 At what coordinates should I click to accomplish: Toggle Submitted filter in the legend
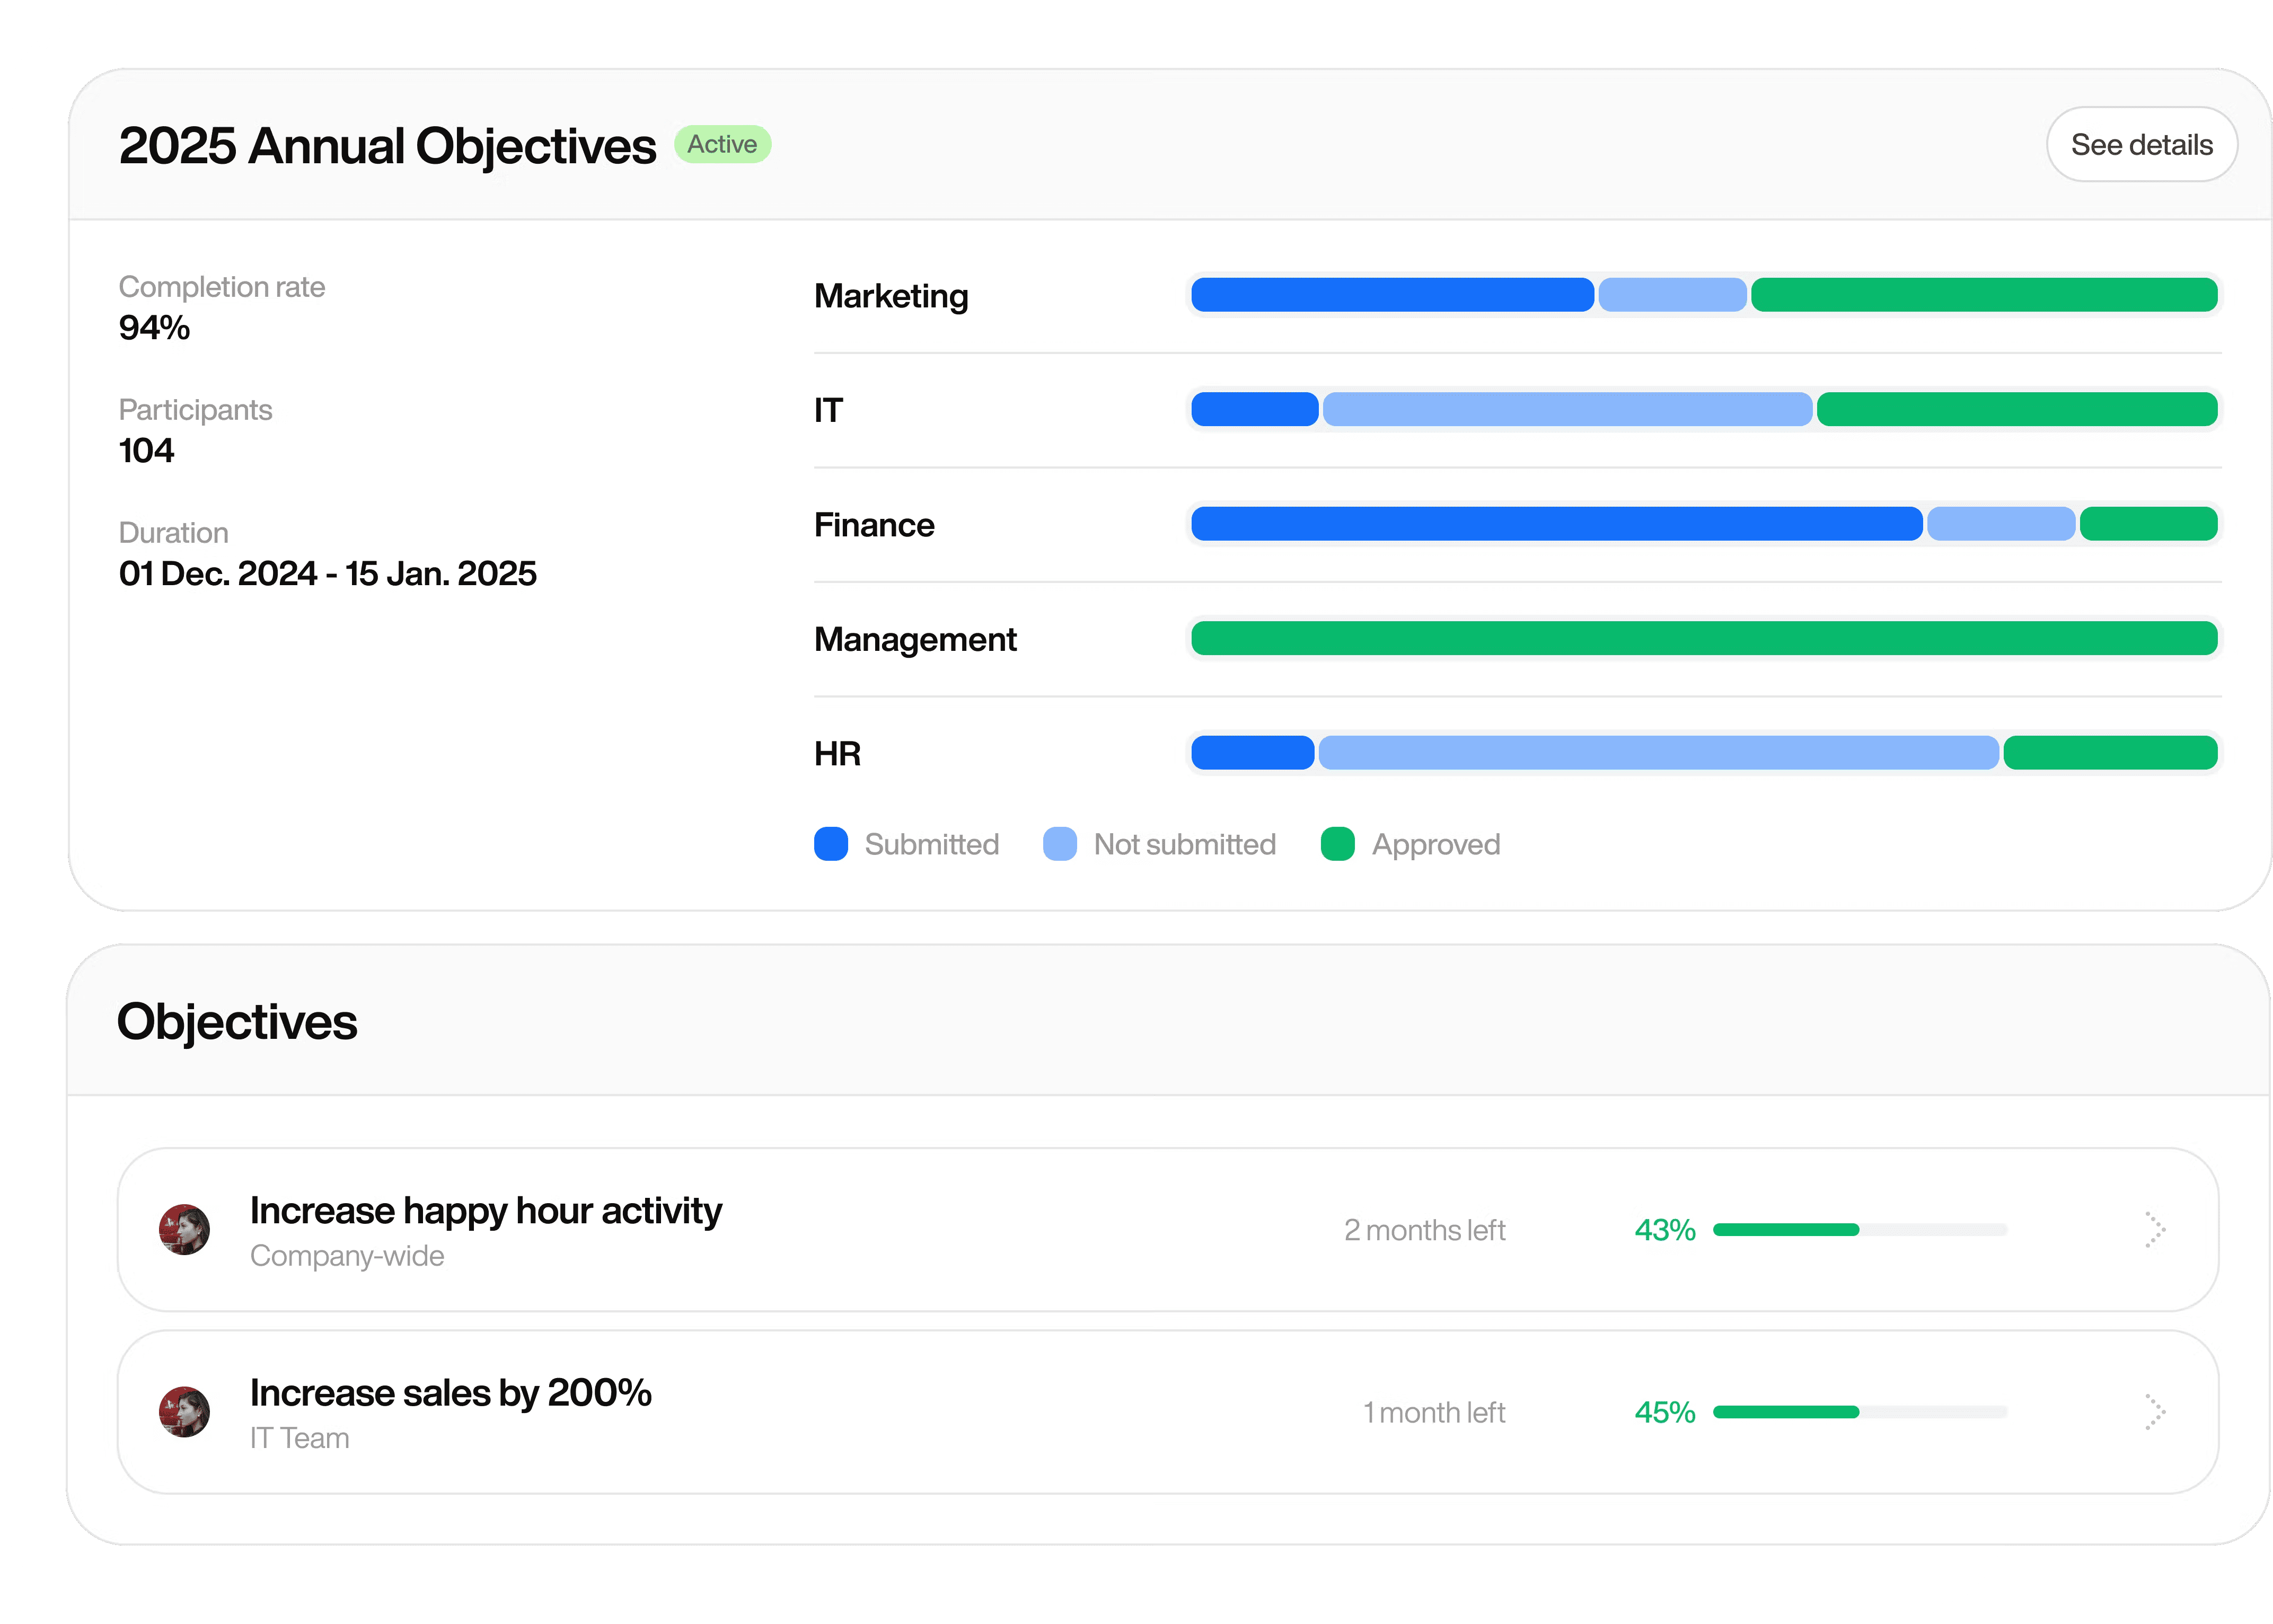click(x=907, y=844)
